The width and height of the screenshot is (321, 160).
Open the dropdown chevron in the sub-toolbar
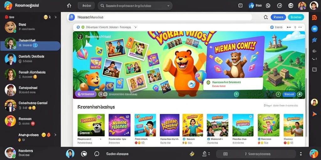click(135, 27)
